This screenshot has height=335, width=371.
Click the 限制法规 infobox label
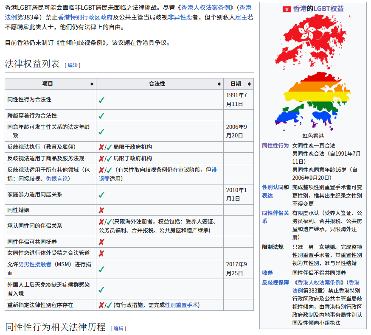273,247
